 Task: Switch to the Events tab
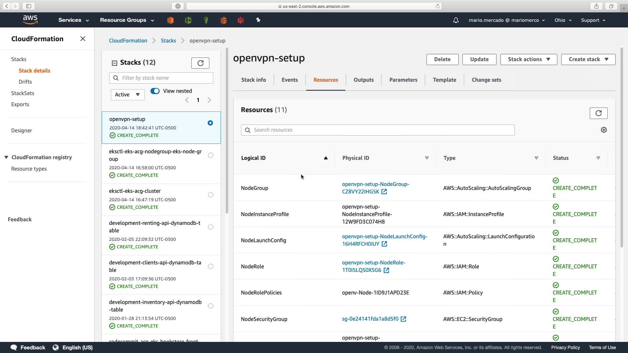pos(289,80)
